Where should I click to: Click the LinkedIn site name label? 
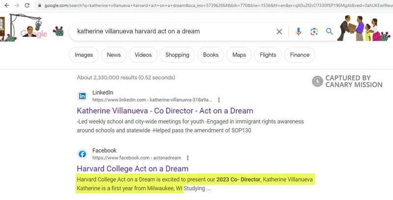point(103,92)
